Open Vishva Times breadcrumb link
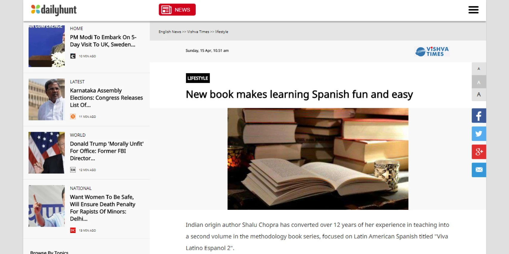Viewport: 509px width, 254px height. [198, 32]
